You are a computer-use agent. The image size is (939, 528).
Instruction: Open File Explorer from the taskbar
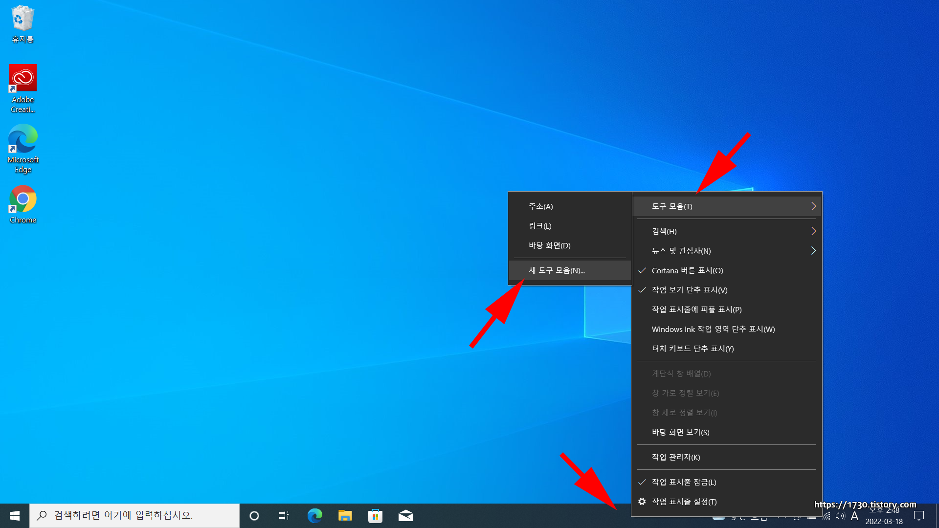pyautogui.click(x=345, y=516)
